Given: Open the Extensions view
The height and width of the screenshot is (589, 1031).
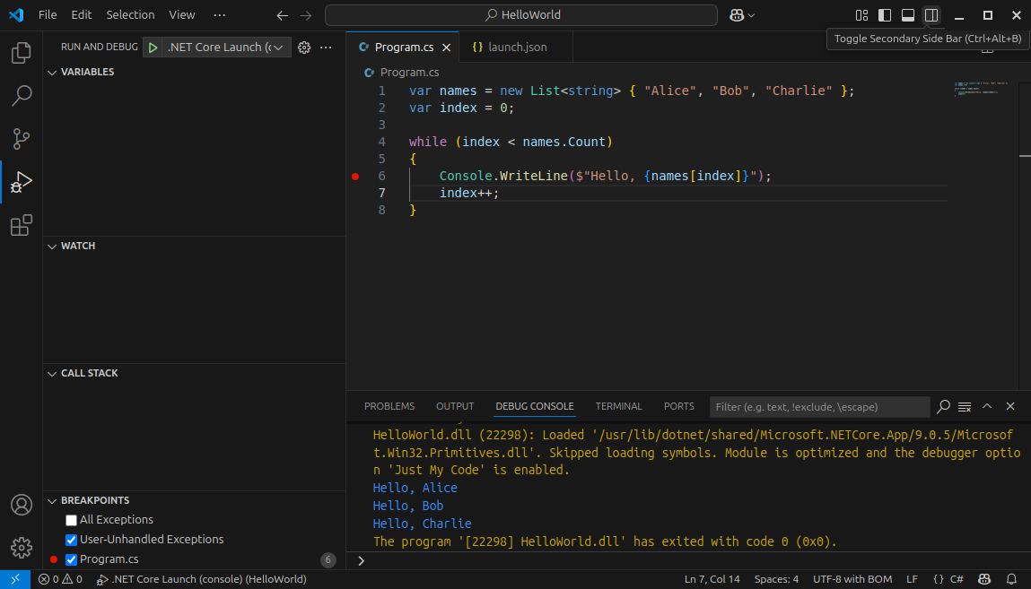Looking at the screenshot, I should pos(21,225).
